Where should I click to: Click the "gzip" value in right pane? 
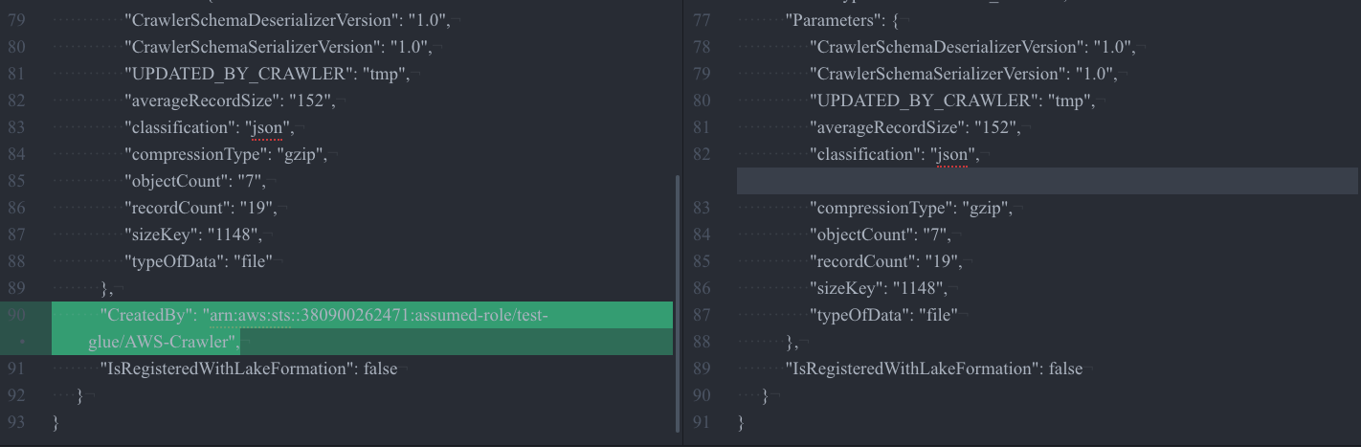[x=985, y=208]
